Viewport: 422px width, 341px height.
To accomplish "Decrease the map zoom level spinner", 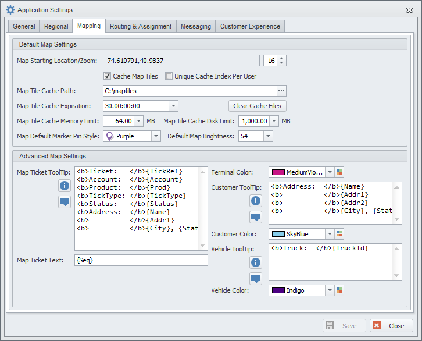I will 281,63.
